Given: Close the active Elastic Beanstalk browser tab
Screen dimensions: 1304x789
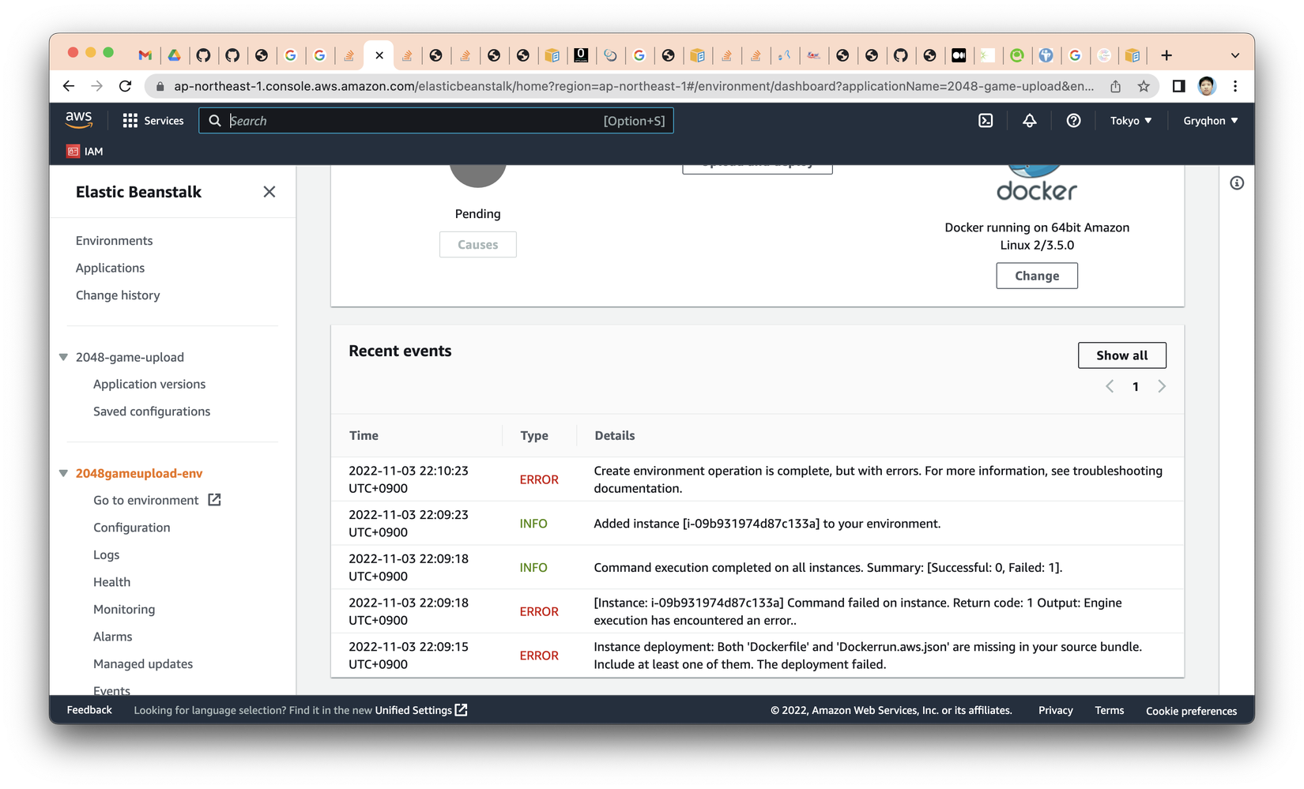Looking at the screenshot, I should point(379,55).
